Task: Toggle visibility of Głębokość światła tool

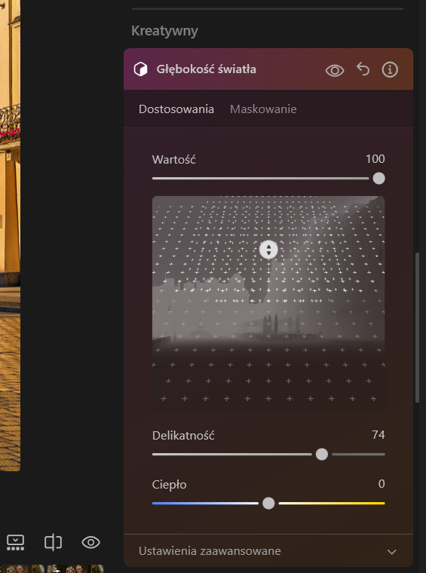Action: point(335,70)
